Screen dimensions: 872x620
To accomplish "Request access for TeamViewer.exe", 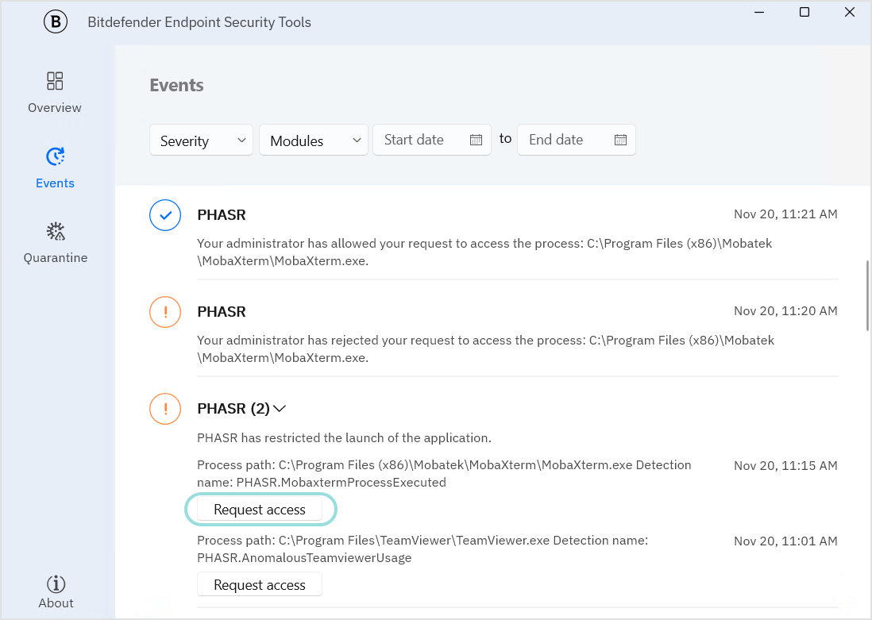I will pos(260,585).
